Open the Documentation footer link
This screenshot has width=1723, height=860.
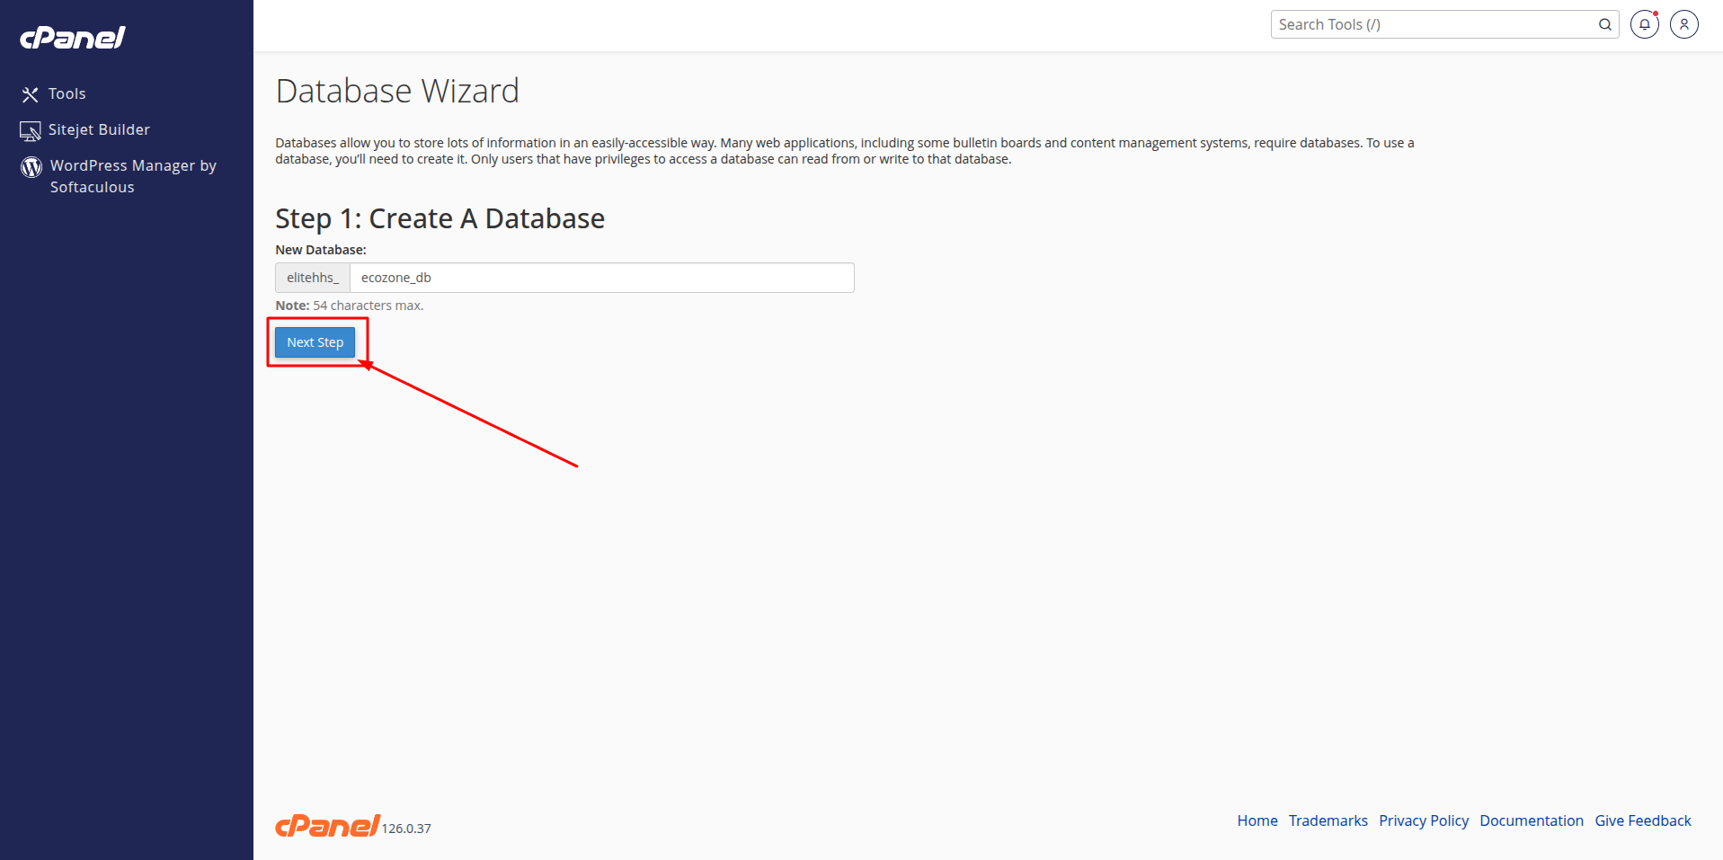pos(1532,820)
